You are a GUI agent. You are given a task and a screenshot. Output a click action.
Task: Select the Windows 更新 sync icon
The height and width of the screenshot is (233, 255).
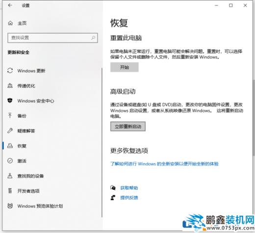(10, 71)
